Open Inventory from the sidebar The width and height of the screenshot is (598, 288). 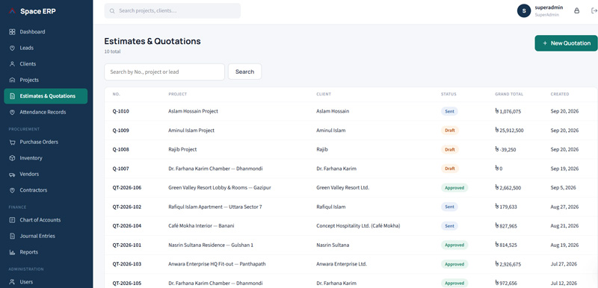click(x=46, y=158)
